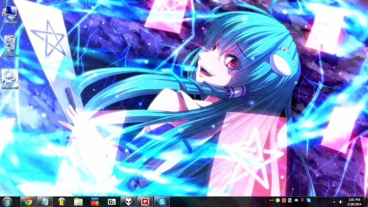Select the Monitor off shortcut

tap(10, 79)
